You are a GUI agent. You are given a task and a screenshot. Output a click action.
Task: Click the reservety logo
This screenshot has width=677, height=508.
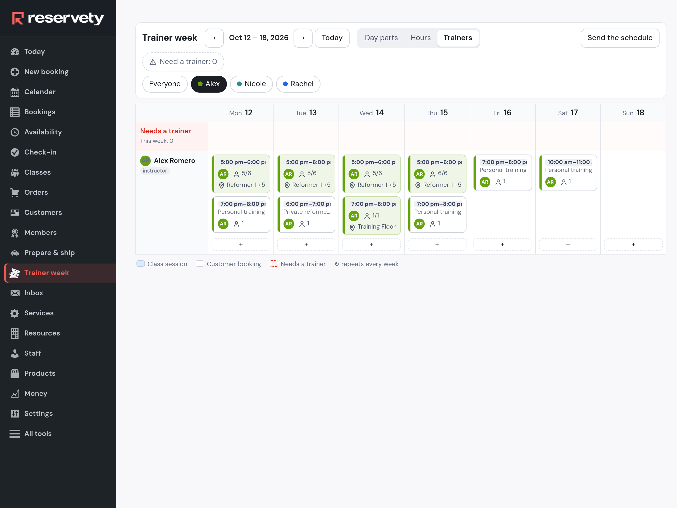coord(58,18)
